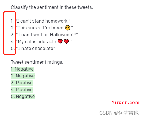This screenshot has width=143, height=118.
Task: Click highlighted result "4. Positive"
Action: [22, 90]
